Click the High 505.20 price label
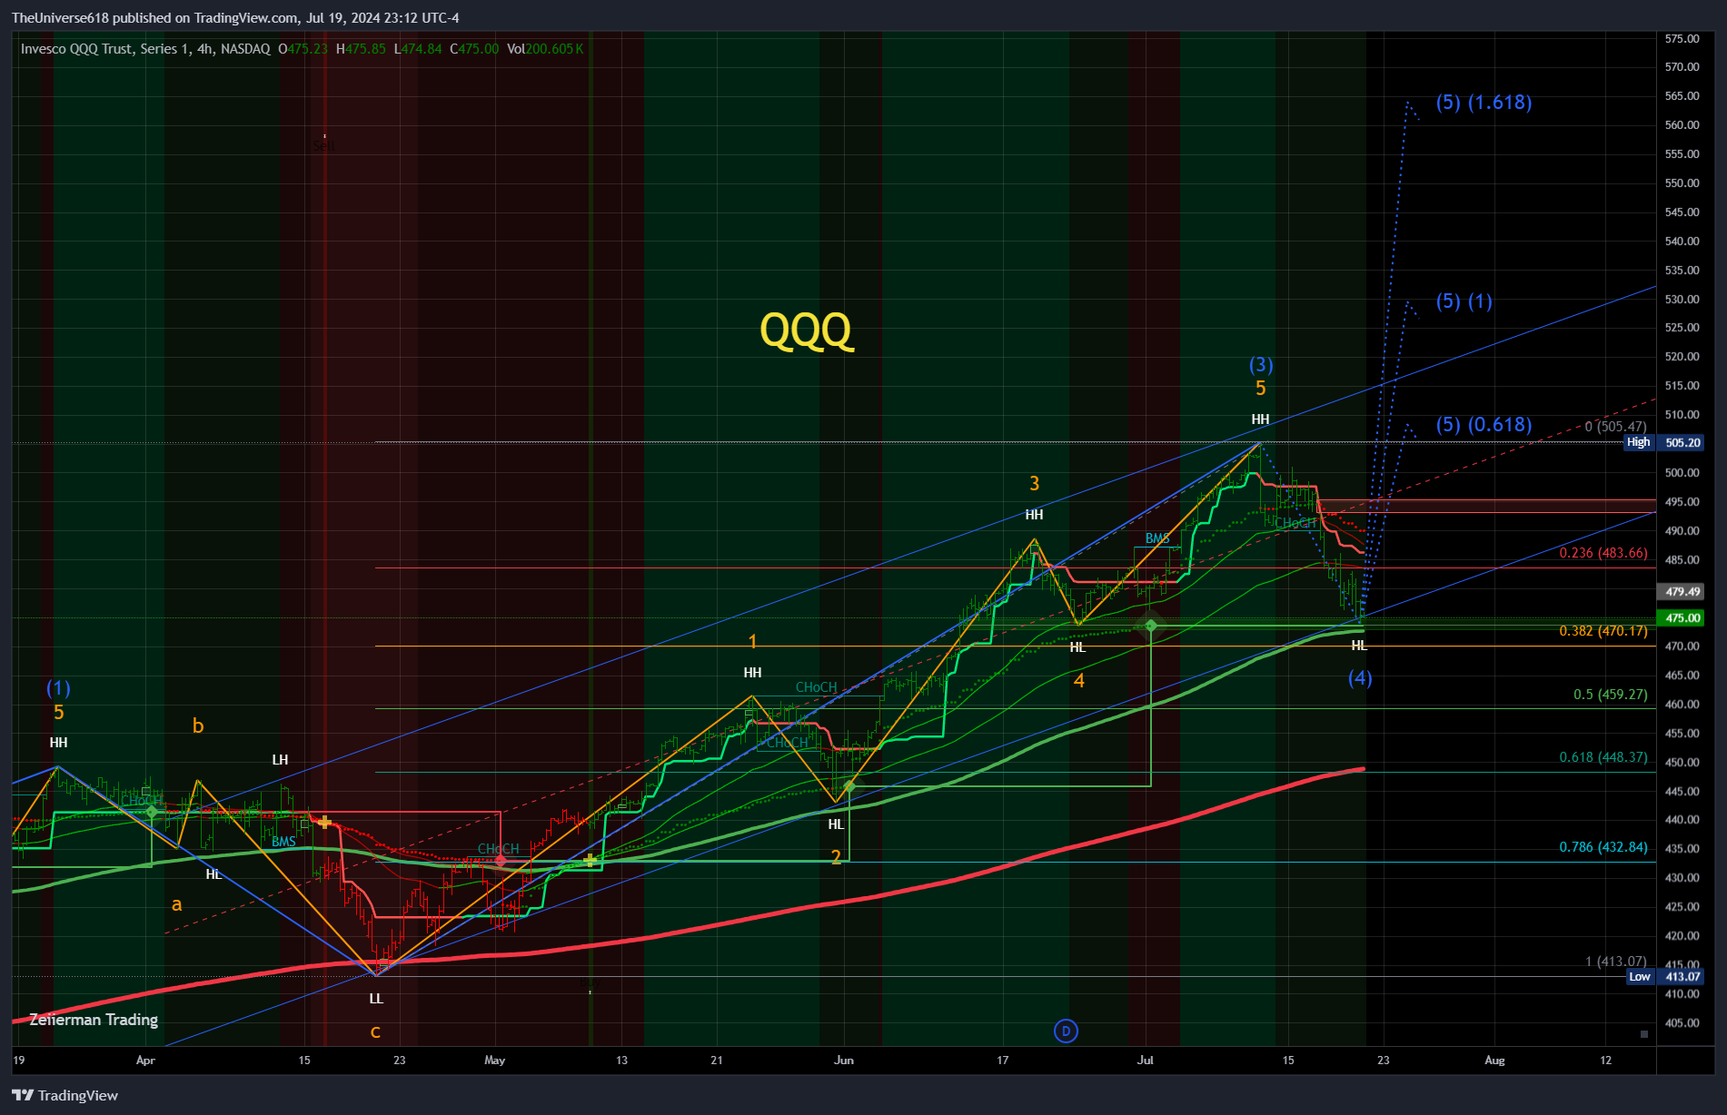Viewport: 1727px width, 1115px height. tap(1662, 442)
